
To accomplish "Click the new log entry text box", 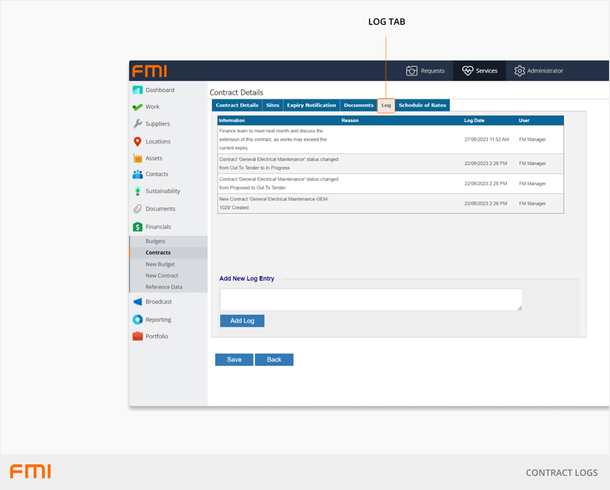I will click(x=371, y=300).
